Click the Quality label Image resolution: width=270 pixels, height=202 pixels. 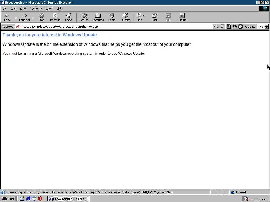pos(250,27)
